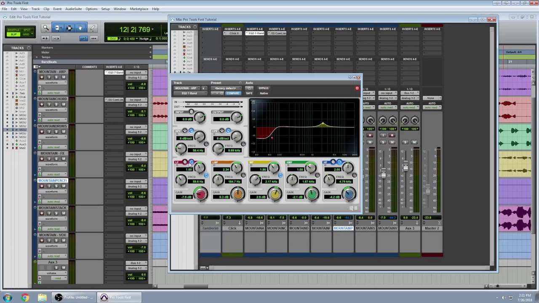Click the Chrome icon in taskbar
This screenshot has height=303, width=539.
click(25, 298)
